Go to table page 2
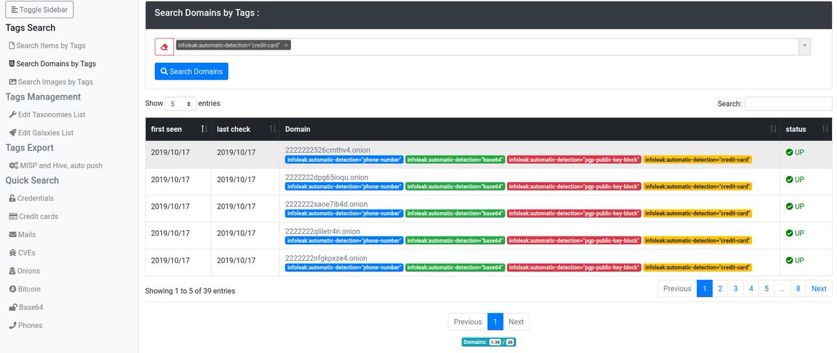The width and height of the screenshot is (837, 353). [721, 289]
